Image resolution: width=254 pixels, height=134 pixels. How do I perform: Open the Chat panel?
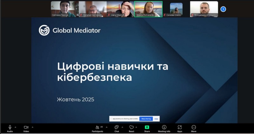tap(117, 129)
